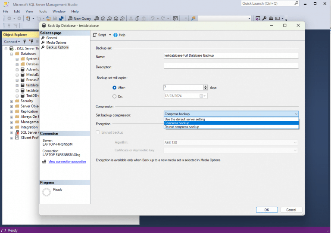This screenshot has height=233, width=331.
Task: Click the Redo toolbar icon
Action: point(163,18)
